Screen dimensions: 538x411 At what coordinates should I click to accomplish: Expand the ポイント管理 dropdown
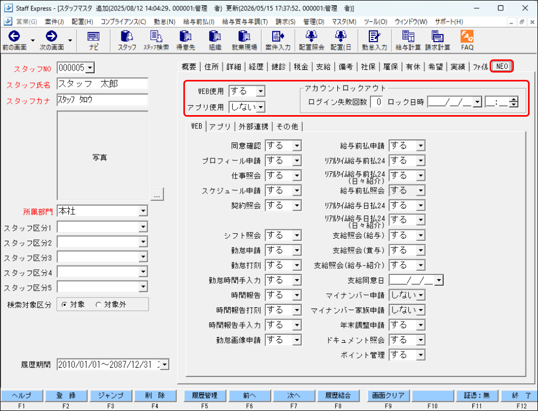[x=421, y=355]
